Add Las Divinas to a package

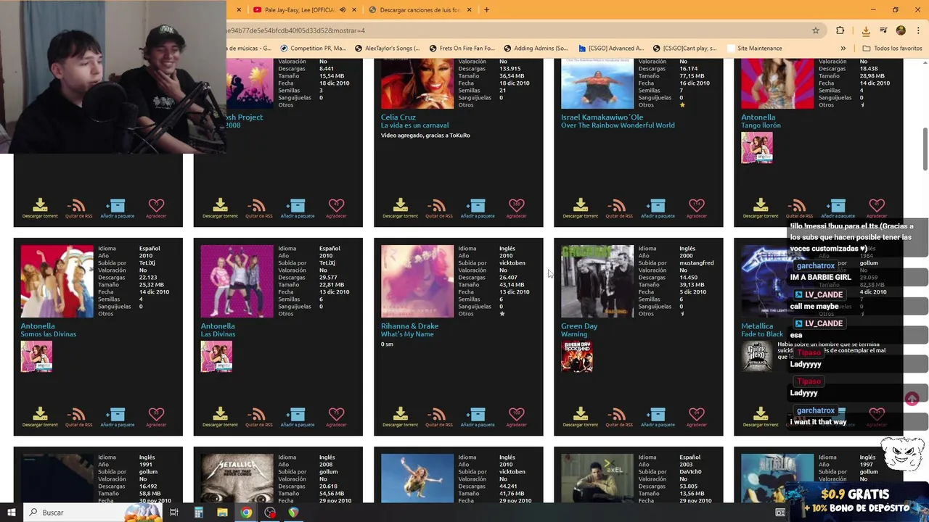tap(298, 417)
